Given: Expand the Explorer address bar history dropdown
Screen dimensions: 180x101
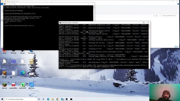Looking at the screenshot, I should tap(154, 16).
